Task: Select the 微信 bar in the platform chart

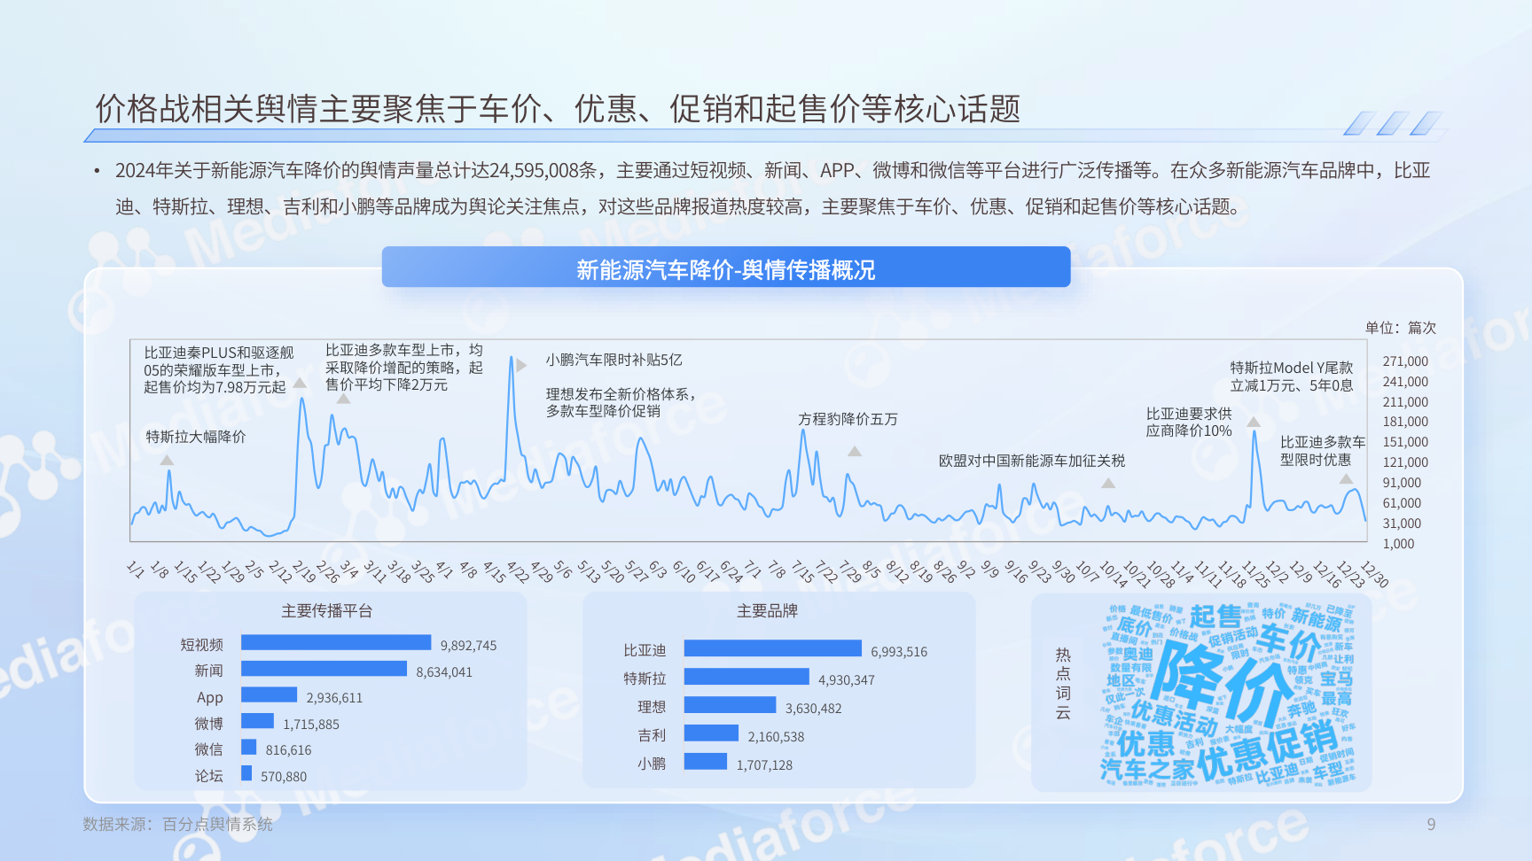Action: pos(249,747)
